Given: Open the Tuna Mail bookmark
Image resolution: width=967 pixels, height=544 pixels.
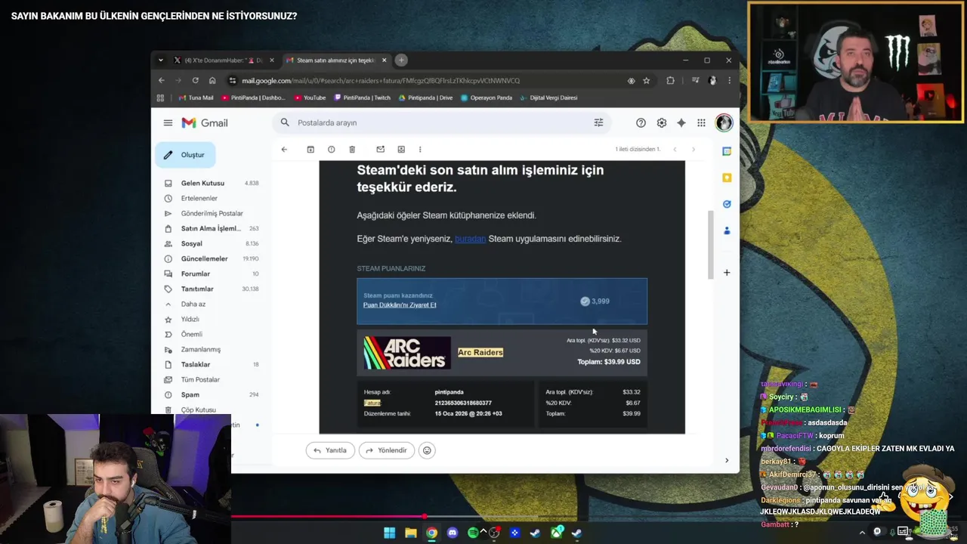Looking at the screenshot, I should pyautogui.click(x=196, y=97).
